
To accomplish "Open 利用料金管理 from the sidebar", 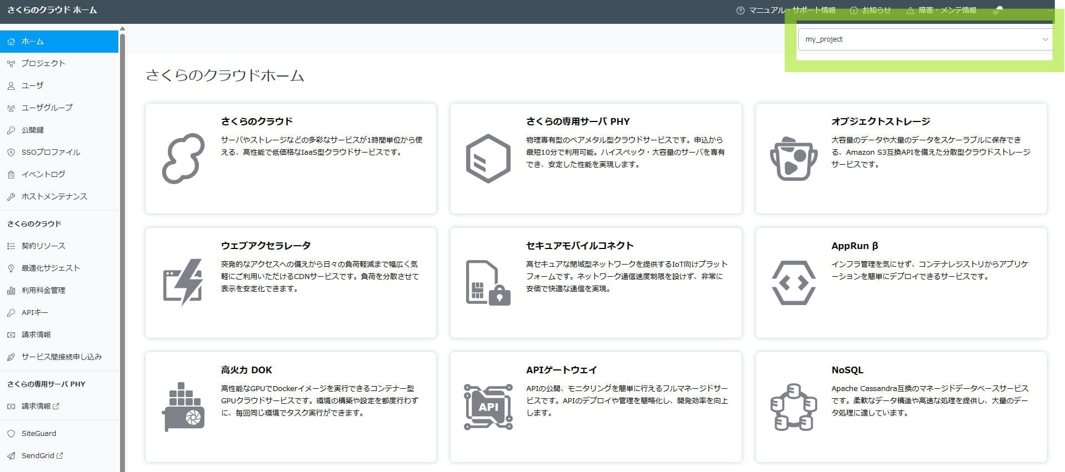I will pos(59,290).
